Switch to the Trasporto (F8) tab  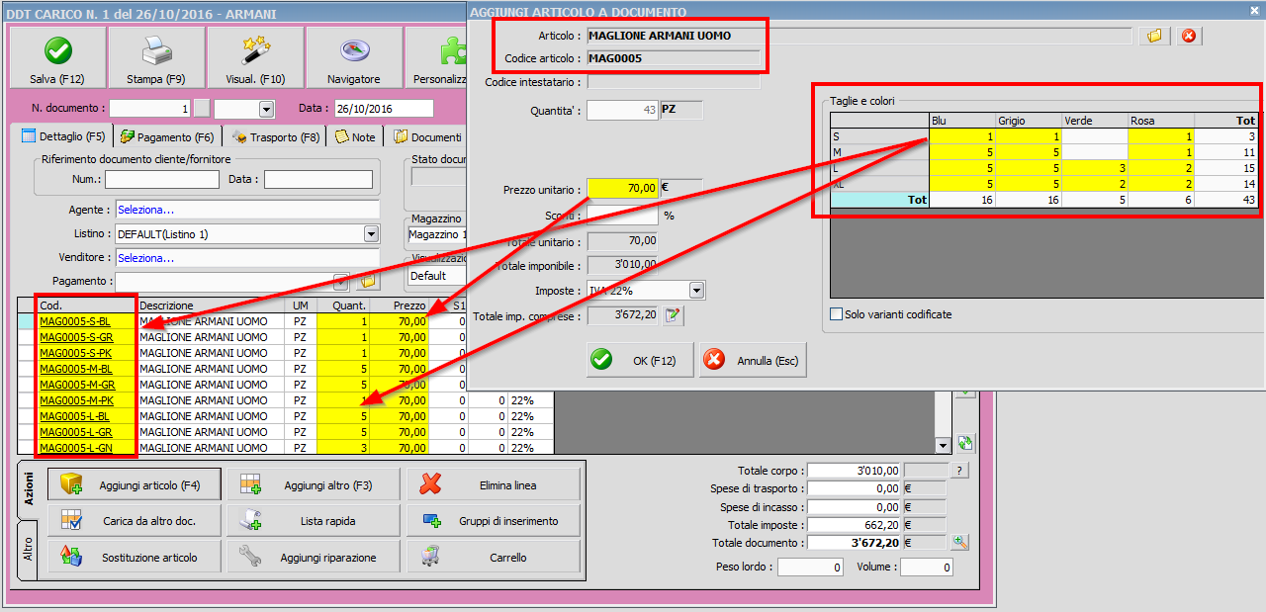click(x=276, y=137)
